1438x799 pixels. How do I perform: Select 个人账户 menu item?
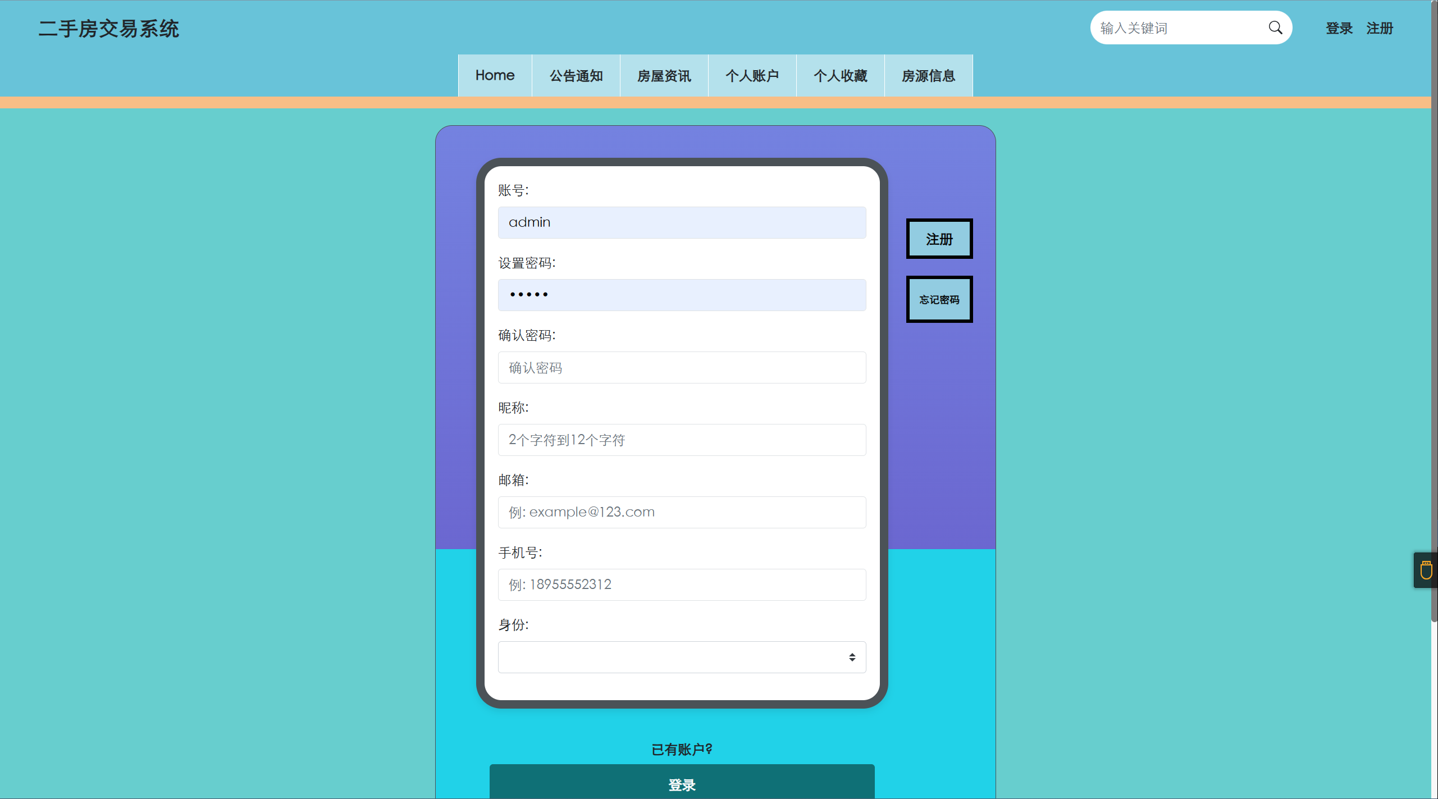click(x=752, y=75)
